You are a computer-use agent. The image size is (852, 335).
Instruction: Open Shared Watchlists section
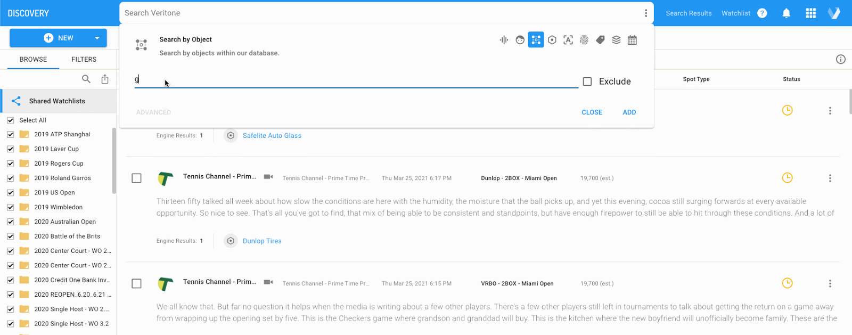(x=58, y=101)
